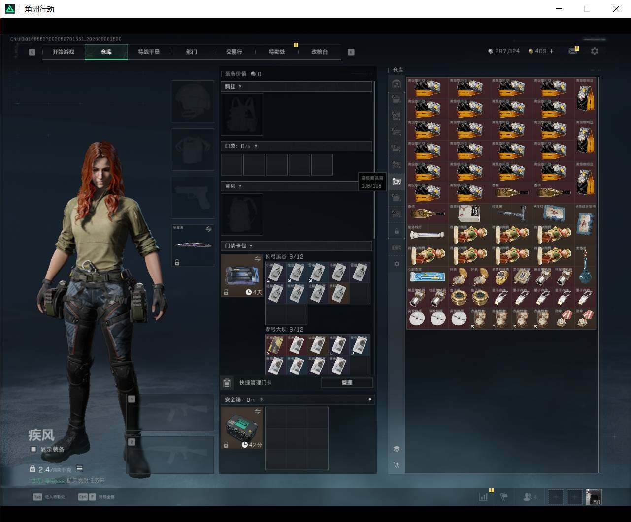Open the main warehouse icon atop sidebar

click(397, 84)
